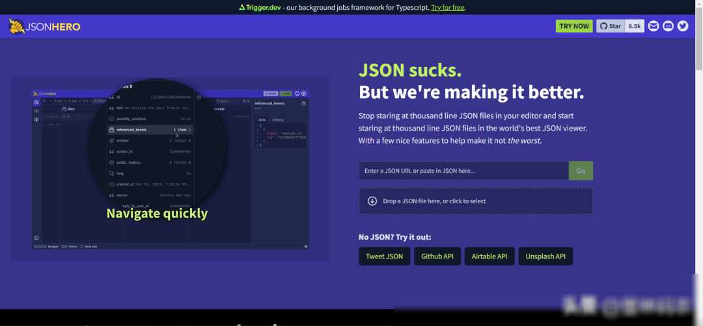Click the 'No JSON? Try it out:' text
Screen dimensions: 703x326
coord(394,237)
